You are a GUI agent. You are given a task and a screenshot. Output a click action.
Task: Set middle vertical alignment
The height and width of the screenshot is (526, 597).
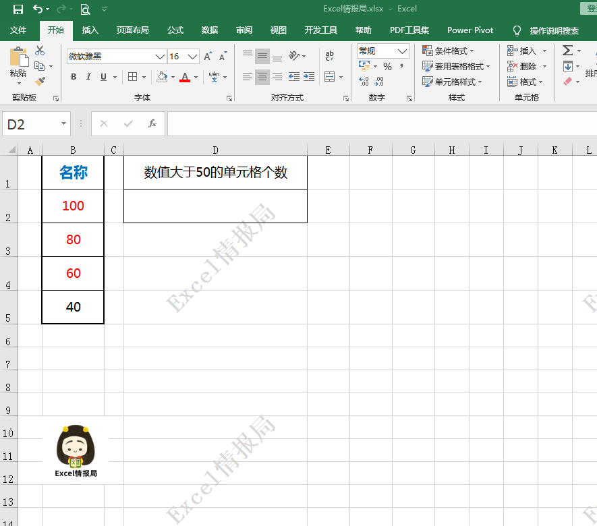(262, 56)
